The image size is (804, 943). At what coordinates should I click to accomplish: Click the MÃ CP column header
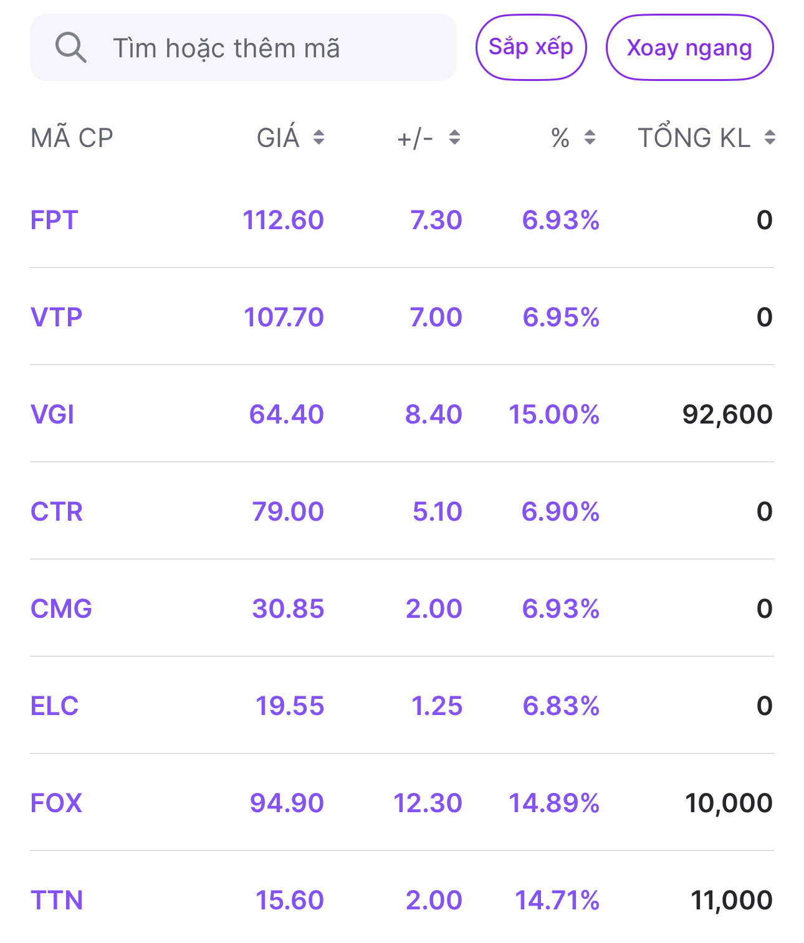(x=72, y=138)
